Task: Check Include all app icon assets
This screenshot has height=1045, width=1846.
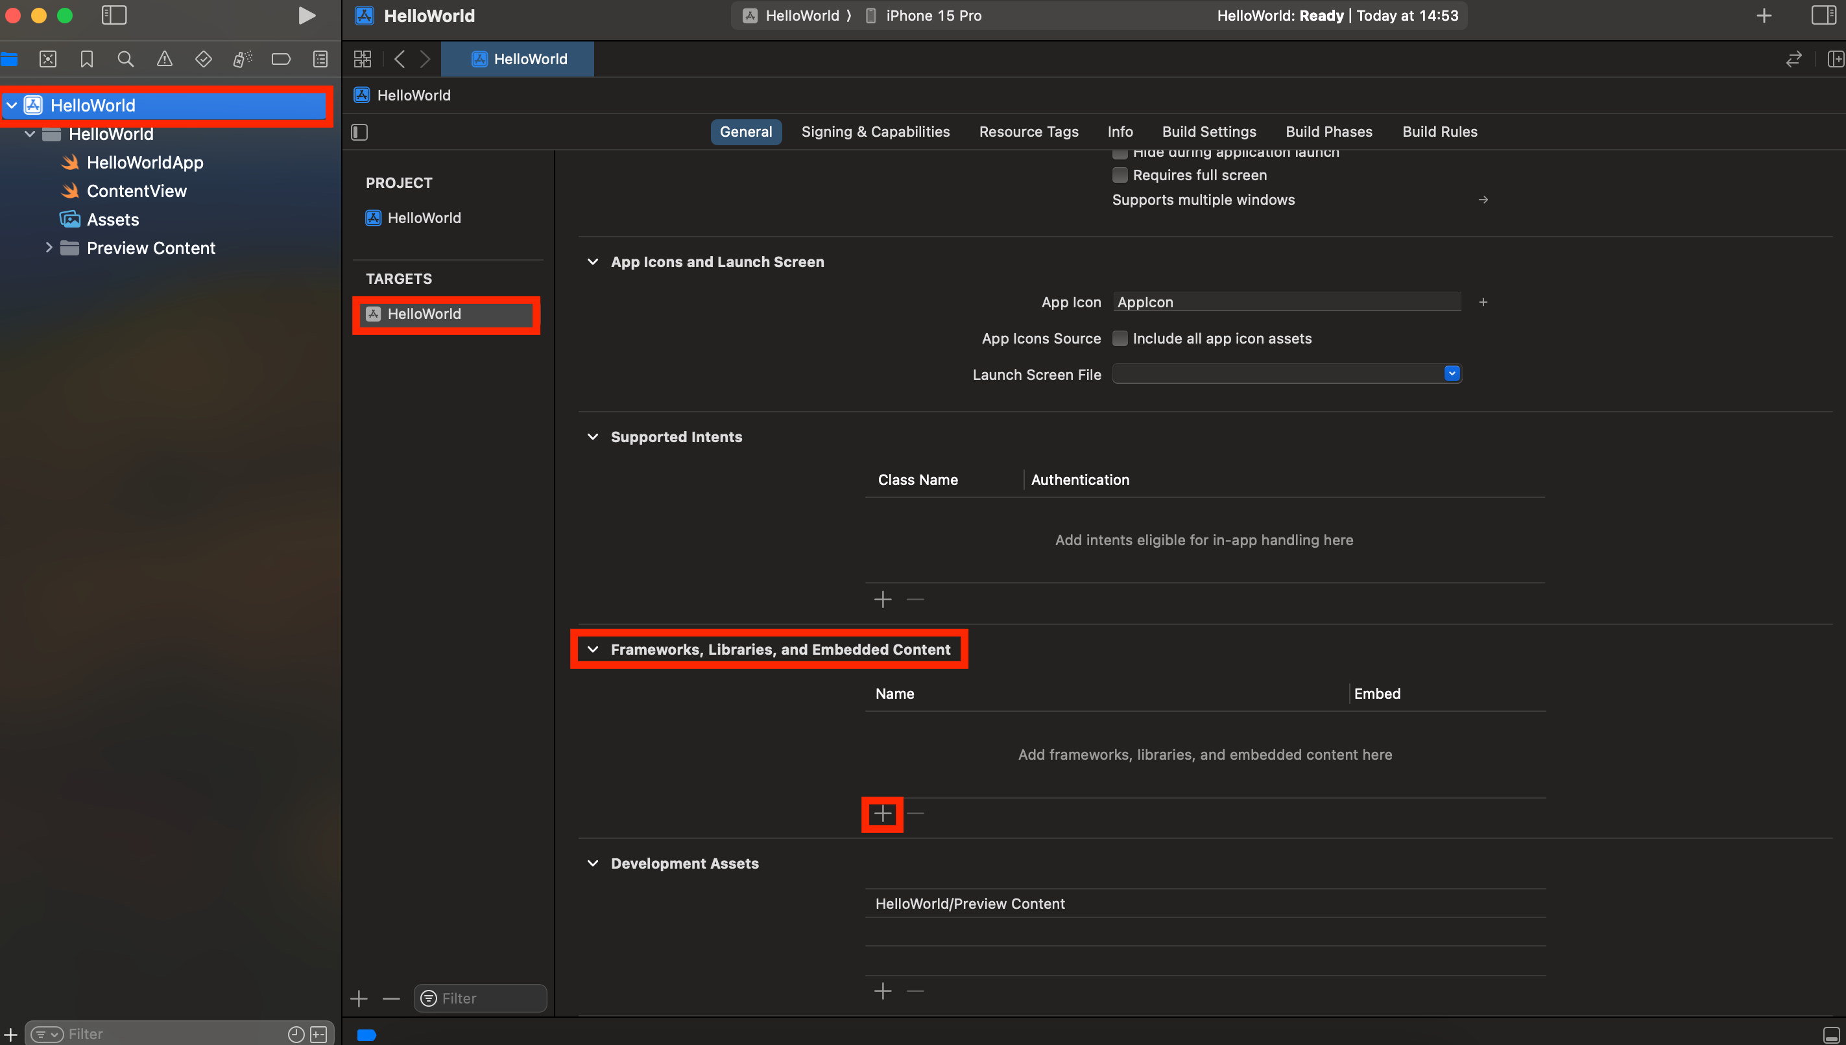Action: click(1120, 339)
